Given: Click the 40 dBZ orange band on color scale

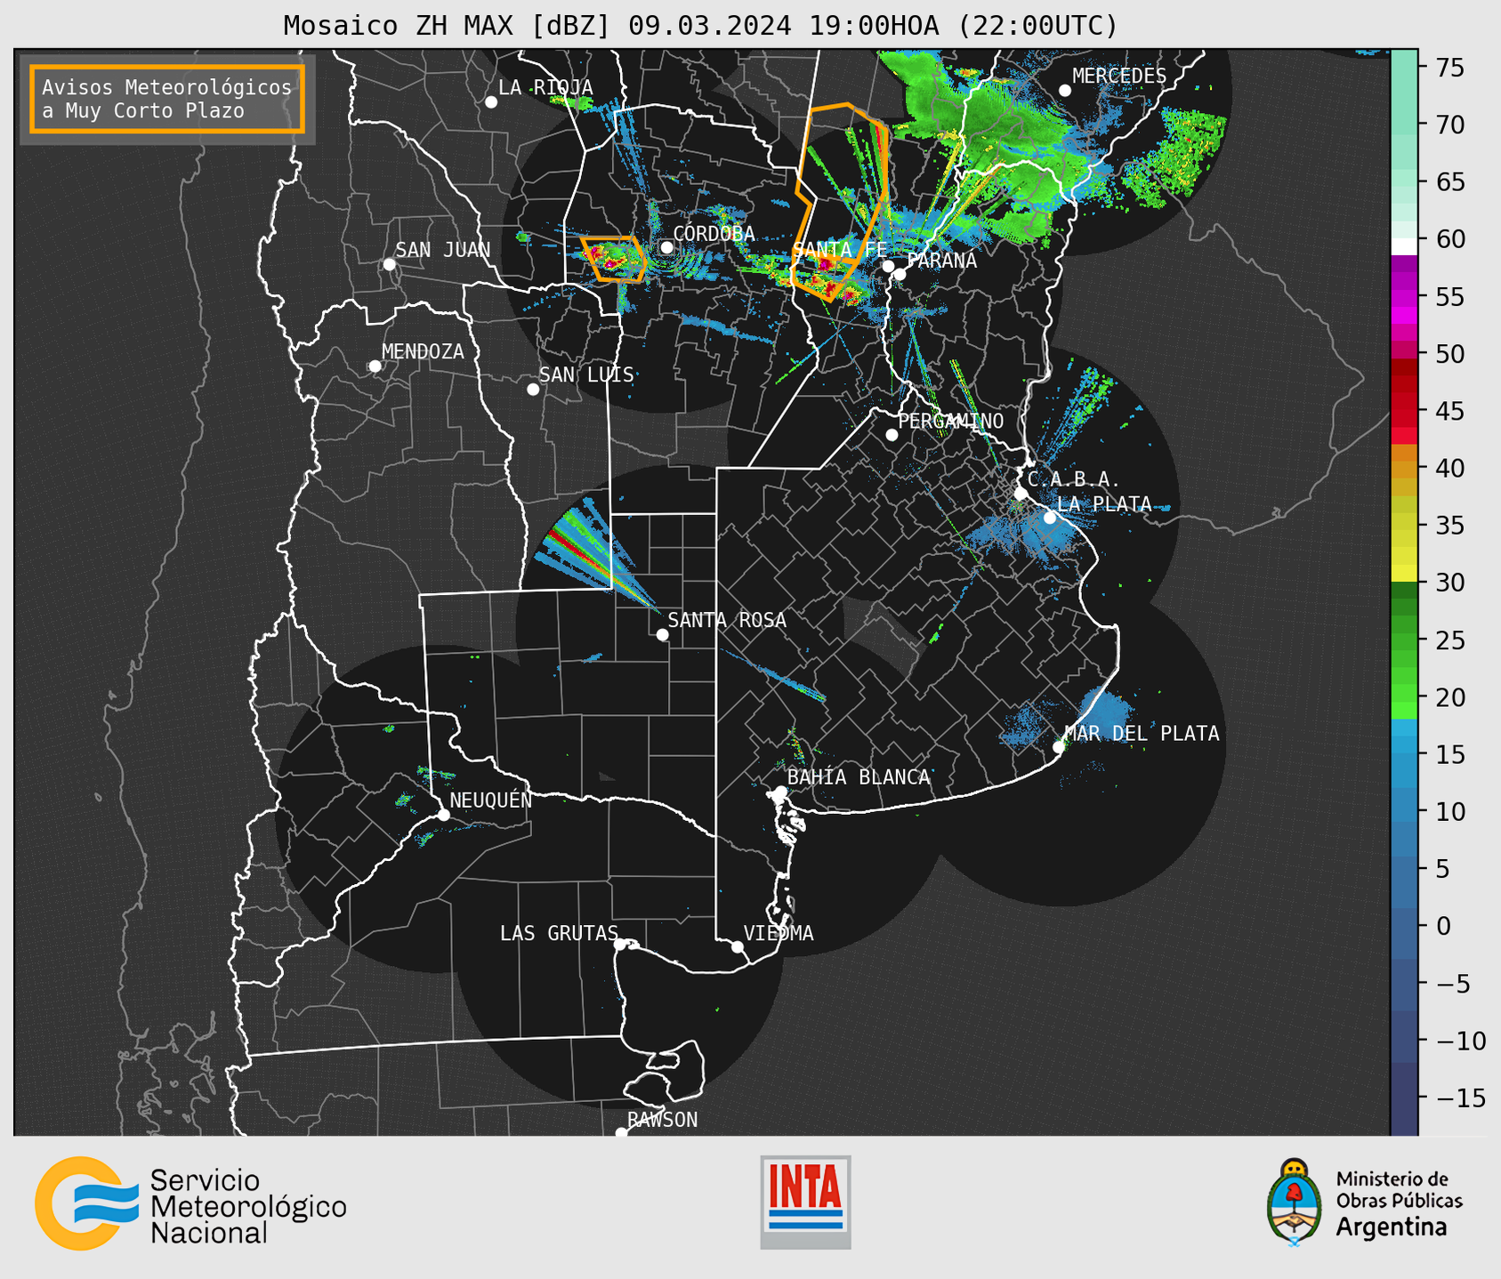Looking at the screenshot, I should pyautogui.click(x=1404, y=468).
